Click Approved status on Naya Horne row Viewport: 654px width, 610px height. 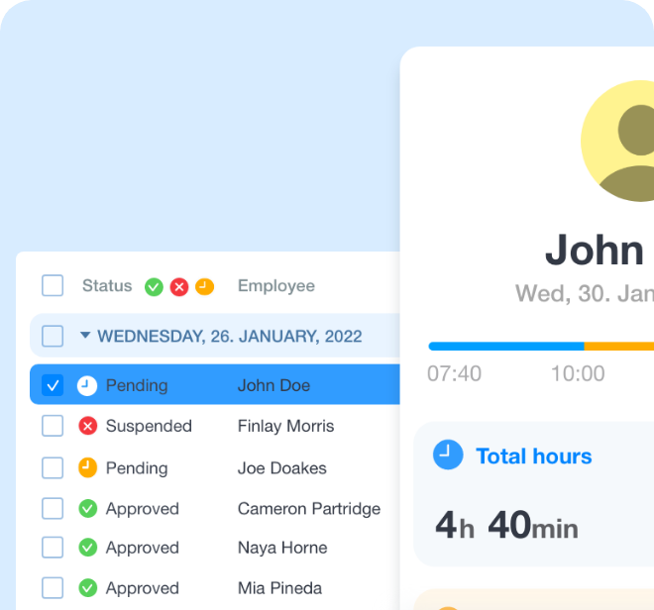(x=143, y=548)
